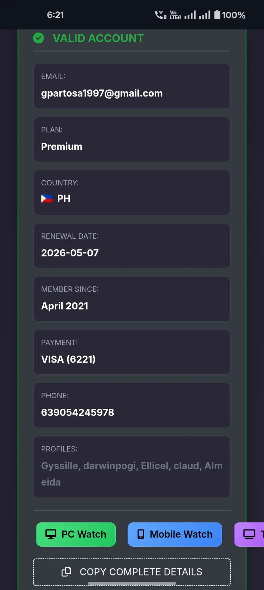Select the Premium plan card
This screenshot has width=264, height=590.
pyautogui.click(x=132, y=139)
